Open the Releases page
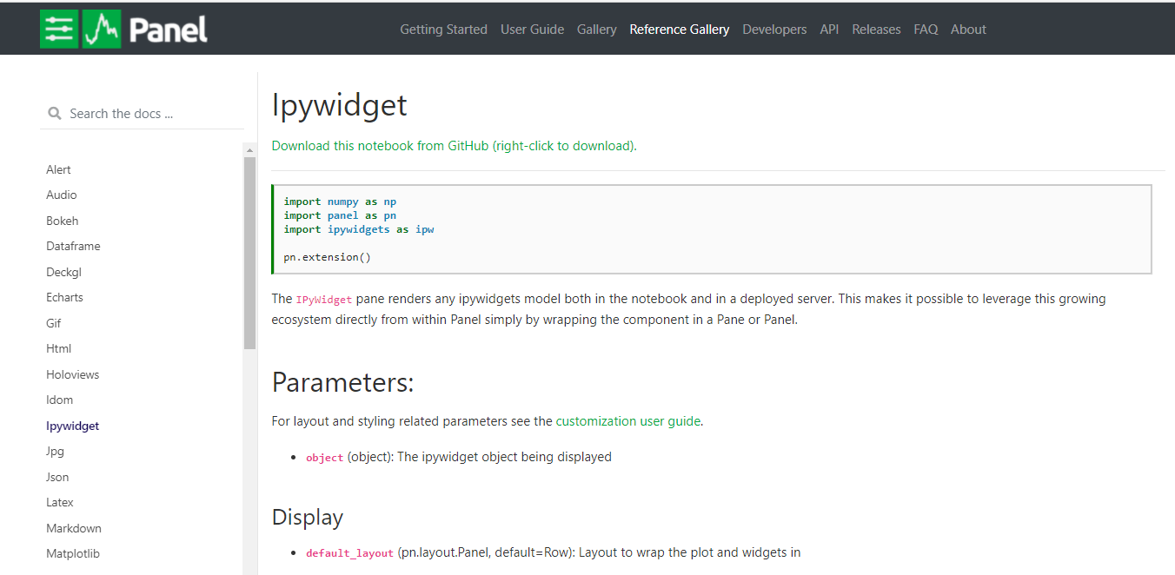This screenshot has height=575, width=1175. click(876, 30)
